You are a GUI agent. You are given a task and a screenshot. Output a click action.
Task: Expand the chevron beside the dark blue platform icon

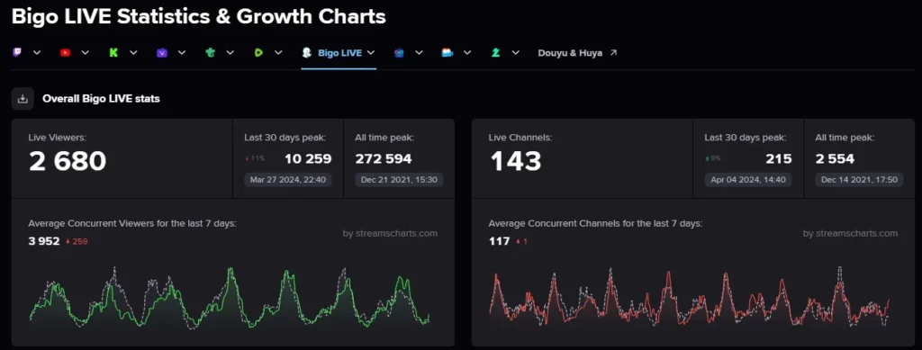click(420, 52)
